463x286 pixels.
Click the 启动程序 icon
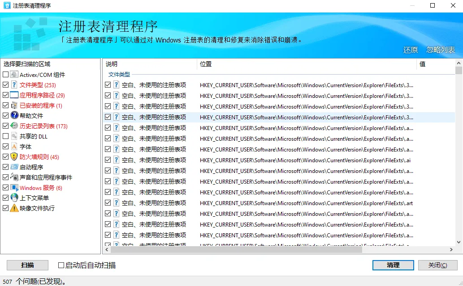[14, 167]
